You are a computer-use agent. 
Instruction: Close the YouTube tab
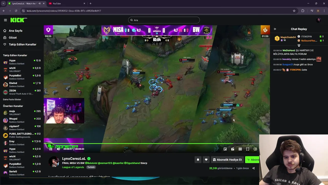[x=84, y=4]
